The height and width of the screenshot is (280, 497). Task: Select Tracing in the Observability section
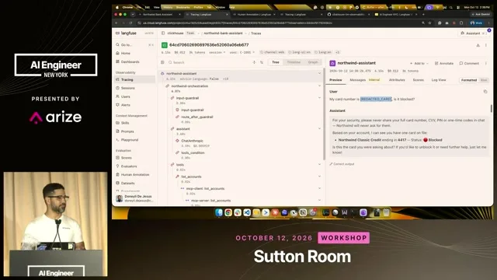[x=127, y=79]
